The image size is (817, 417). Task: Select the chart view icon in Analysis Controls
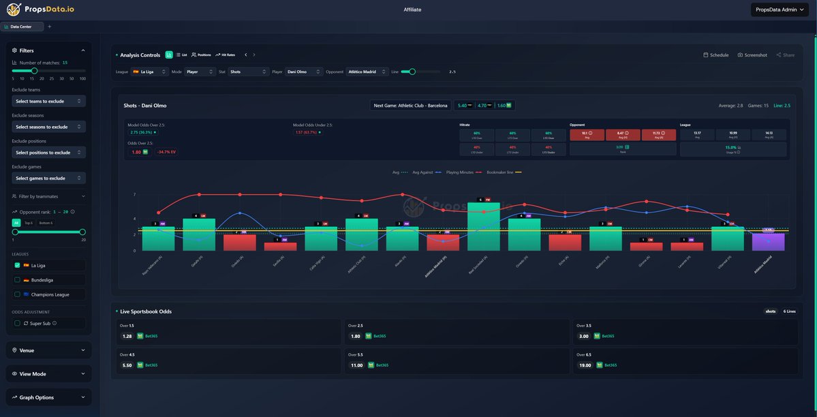[x=168, y=54]
